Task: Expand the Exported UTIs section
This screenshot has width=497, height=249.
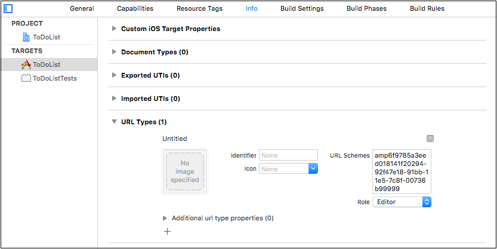Action: [x=115, y=75]
